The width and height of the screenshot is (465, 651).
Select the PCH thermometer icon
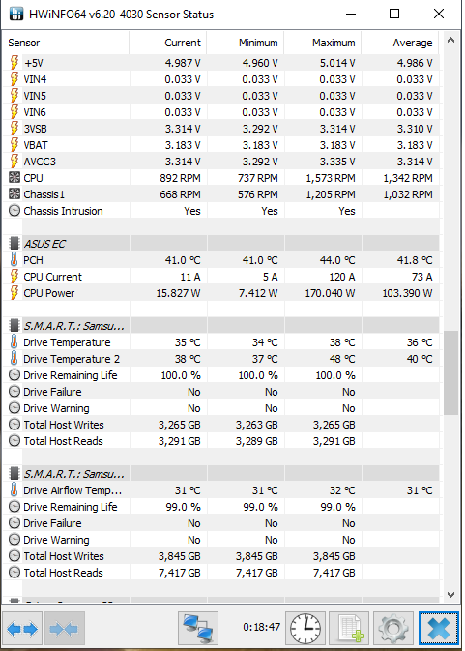[15, 260]
